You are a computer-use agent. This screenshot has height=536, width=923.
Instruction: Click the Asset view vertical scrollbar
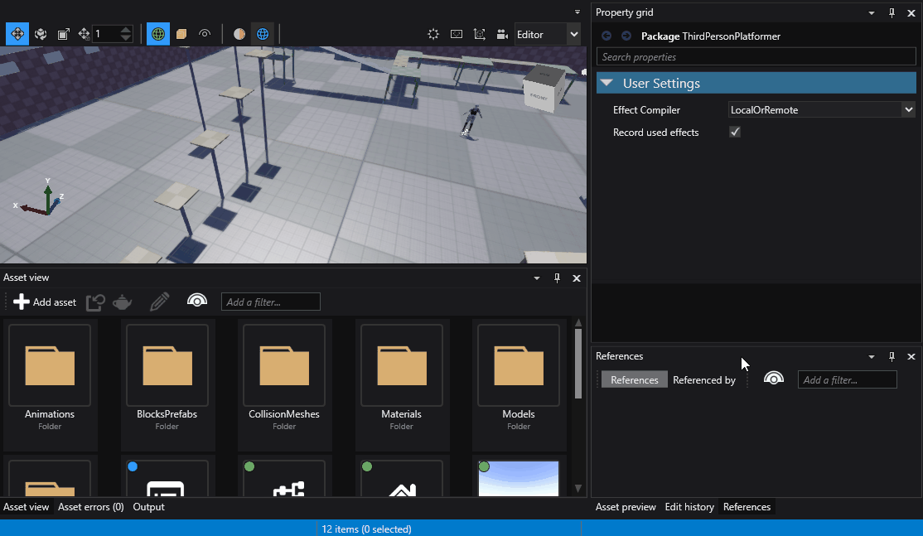[578, 363]
